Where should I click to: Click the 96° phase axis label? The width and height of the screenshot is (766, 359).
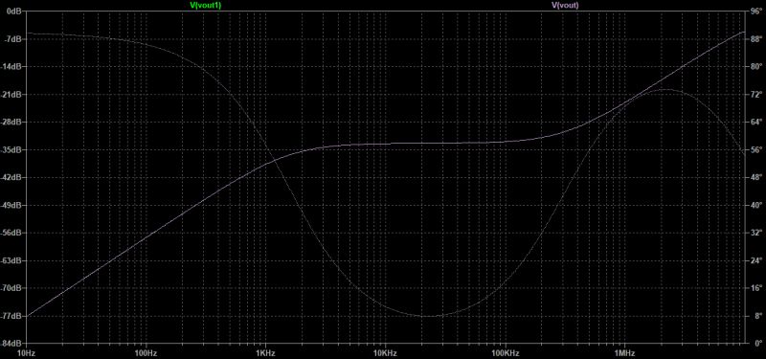[x=755, y=11]
